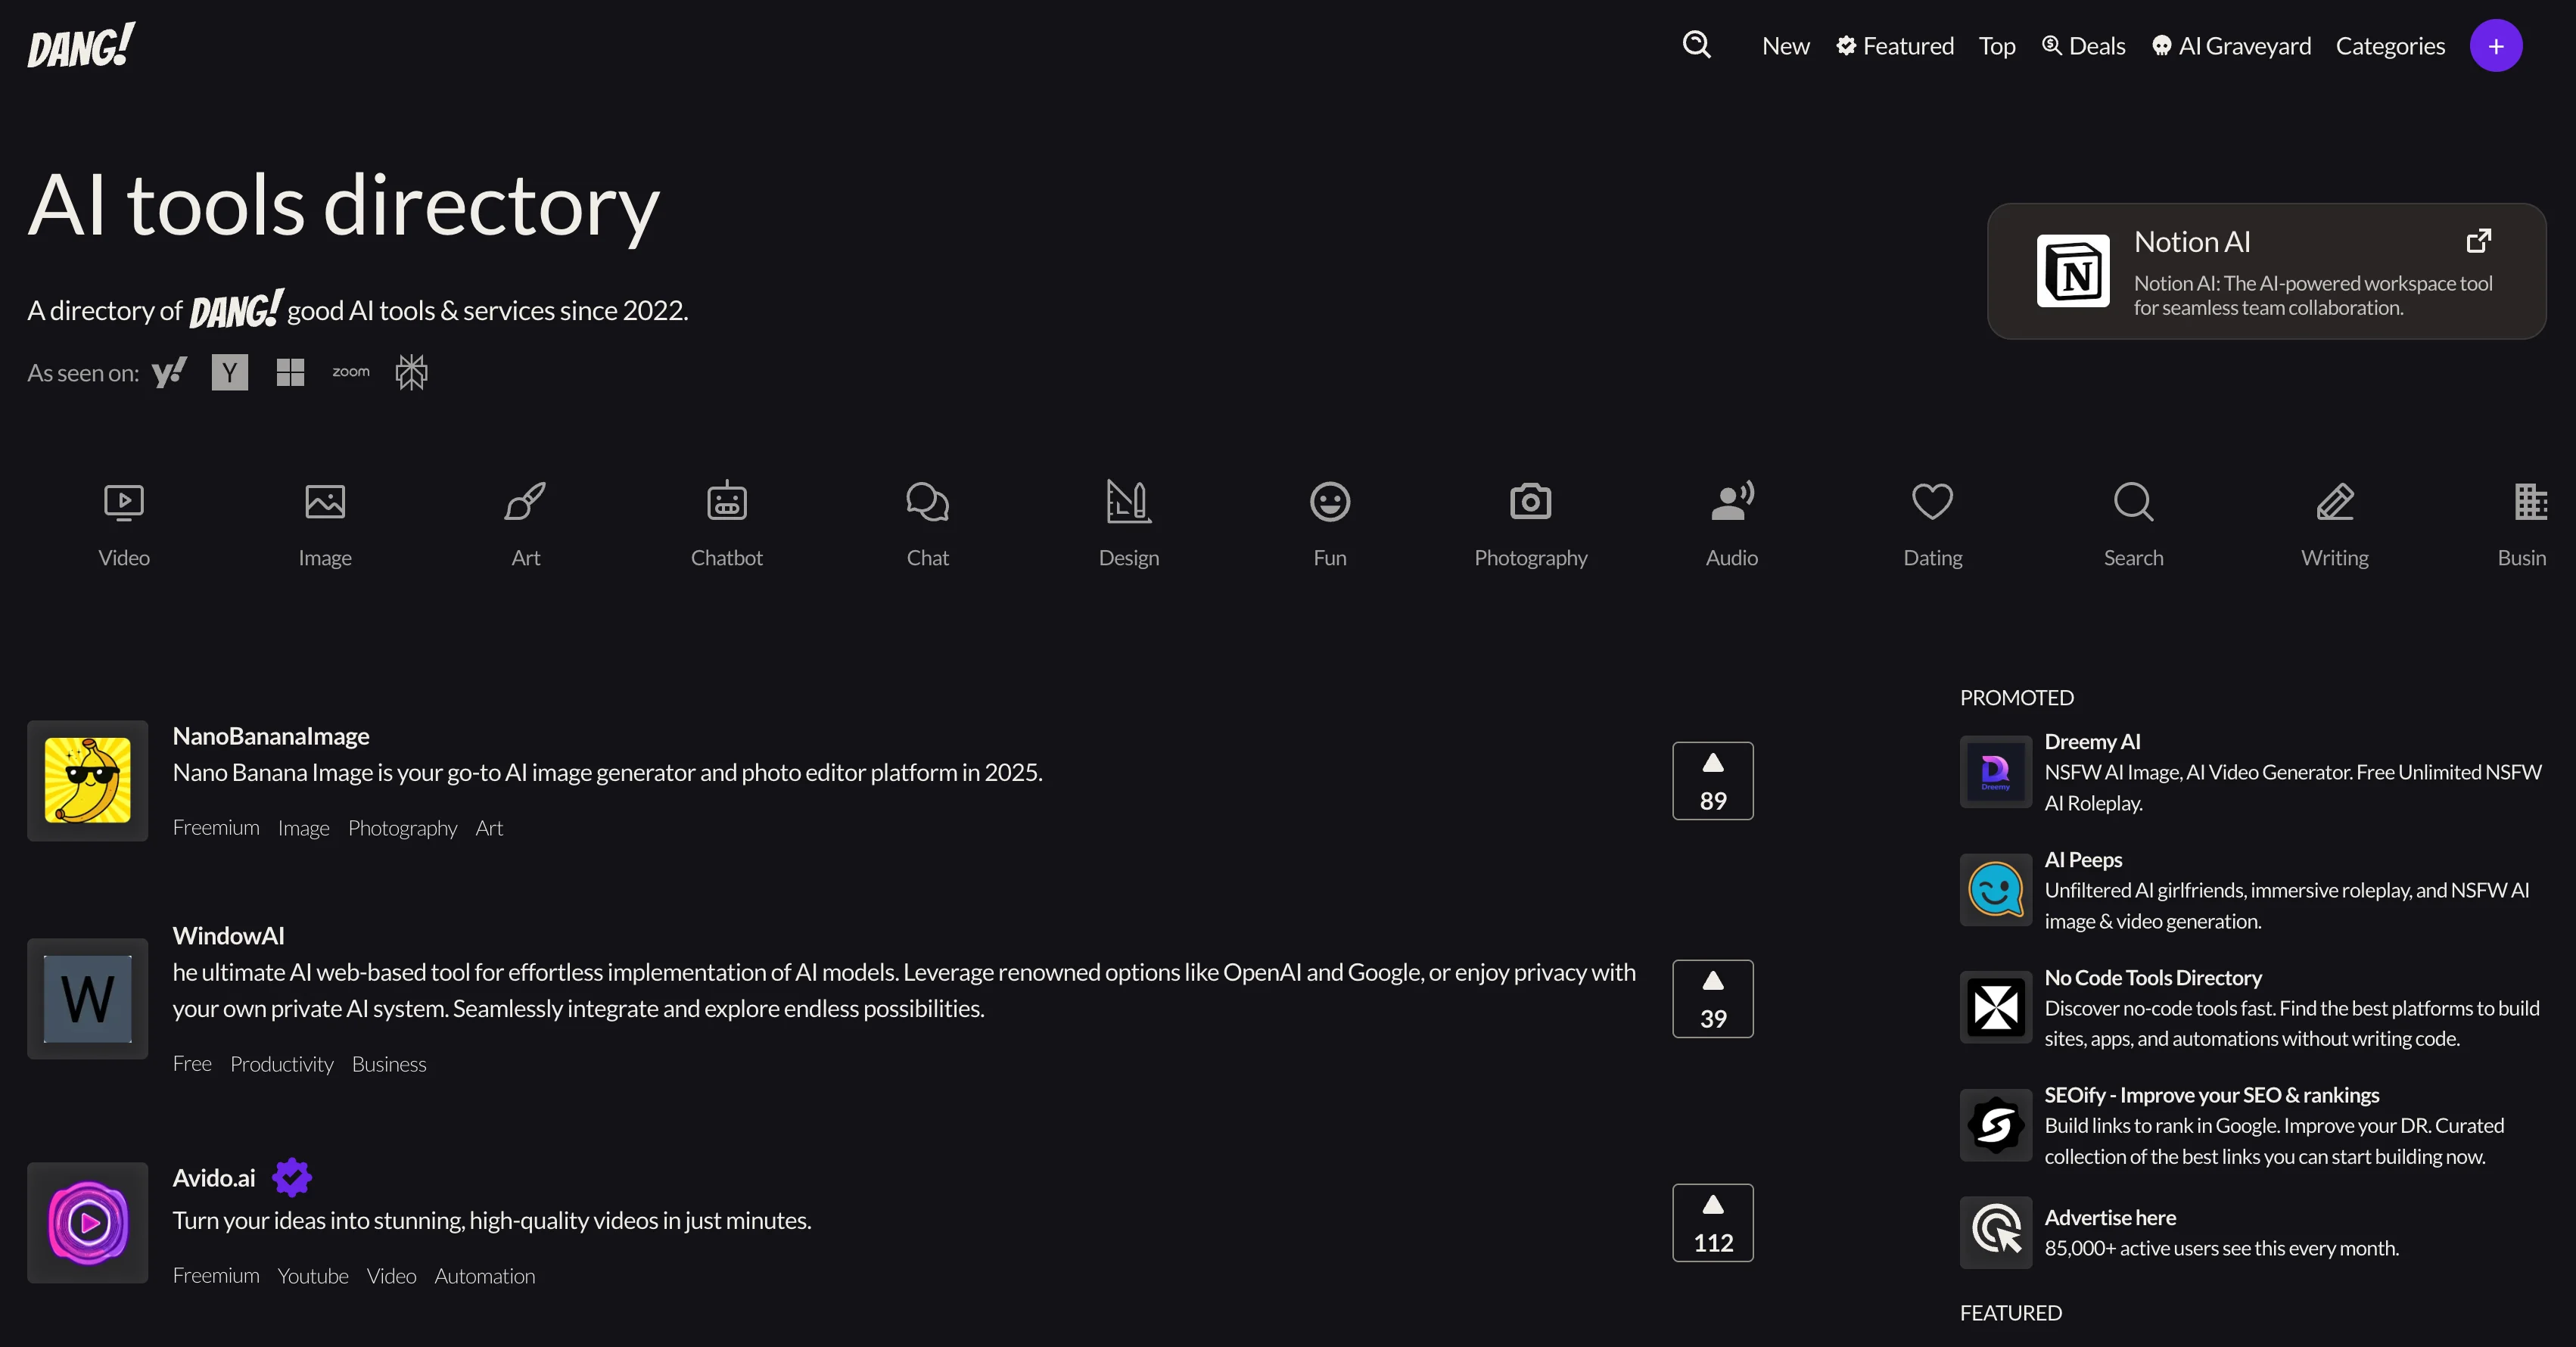
Task: Click the NanoBananaImage banana thumbnail
Action: point(88,781)
